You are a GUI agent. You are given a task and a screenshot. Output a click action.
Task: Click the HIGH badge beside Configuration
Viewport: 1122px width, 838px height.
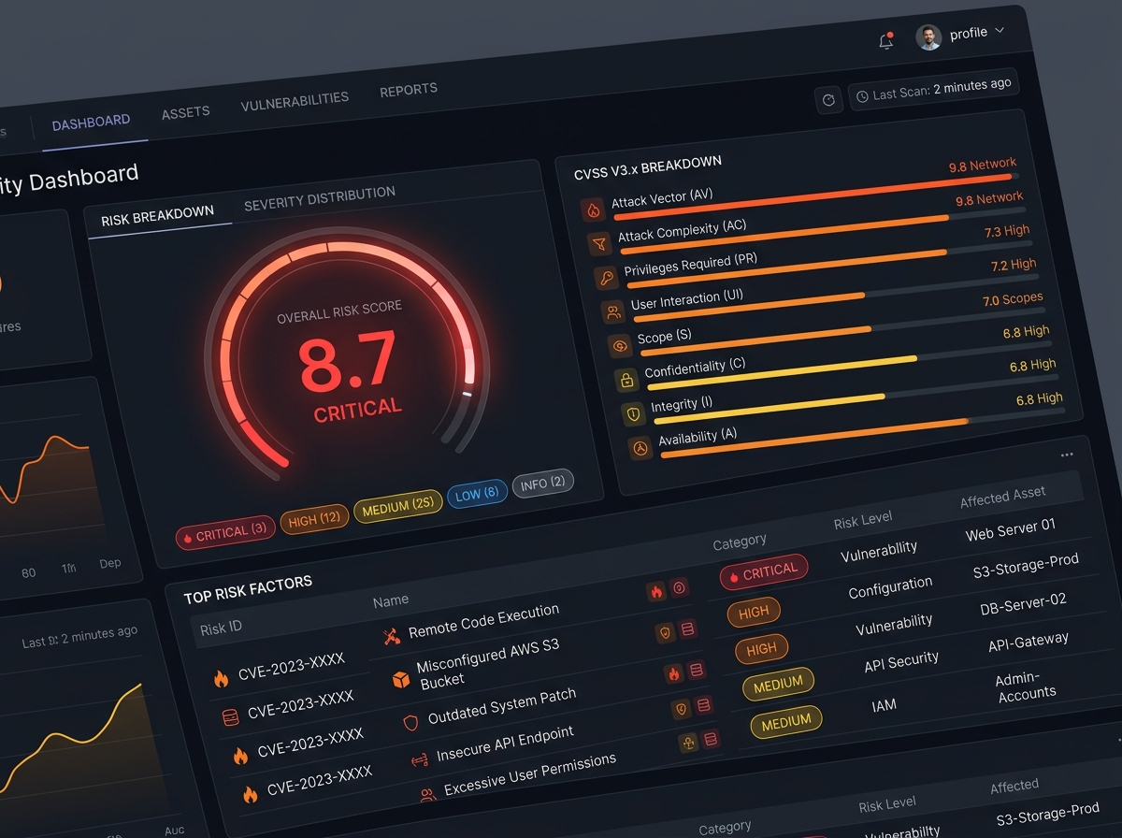[754, 613]
